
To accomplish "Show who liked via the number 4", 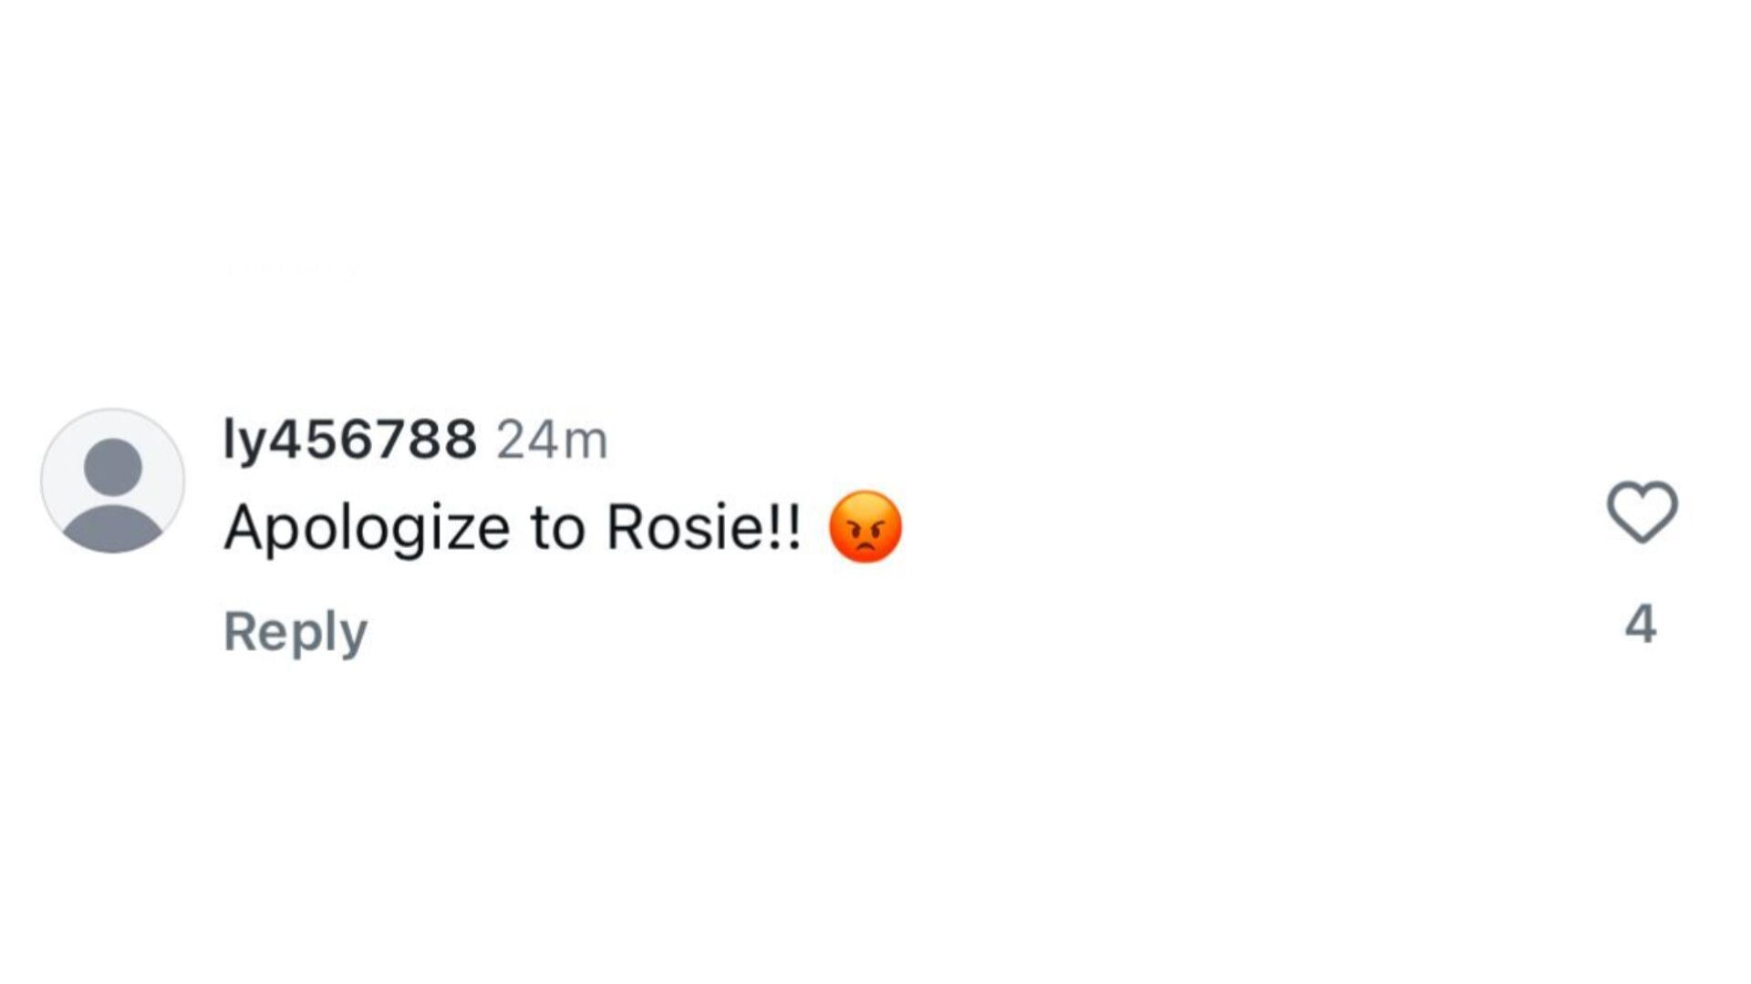I will tap(1641, 626).
